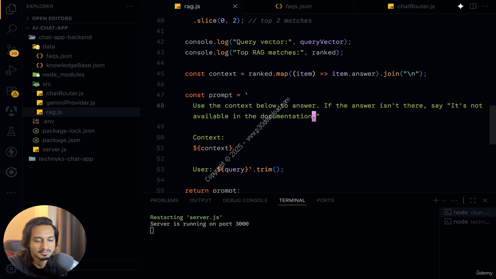Open the Run and Debug view

(x=11, y=71)
